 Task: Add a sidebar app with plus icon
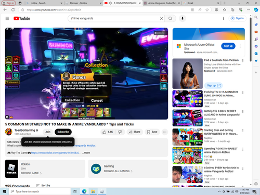pos(256,72)
